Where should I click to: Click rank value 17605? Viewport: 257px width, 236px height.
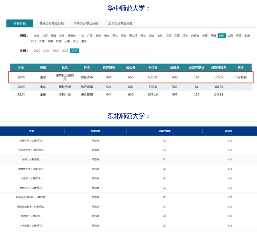point(218,77)
